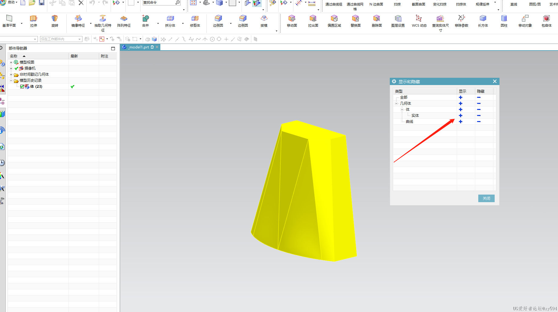Image resolution: width=558 pixels, height=312 pixels.
Task: Hide 全部 with its minus button
Action: 479,97
